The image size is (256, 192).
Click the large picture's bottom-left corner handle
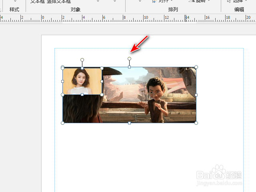point(62,123)
